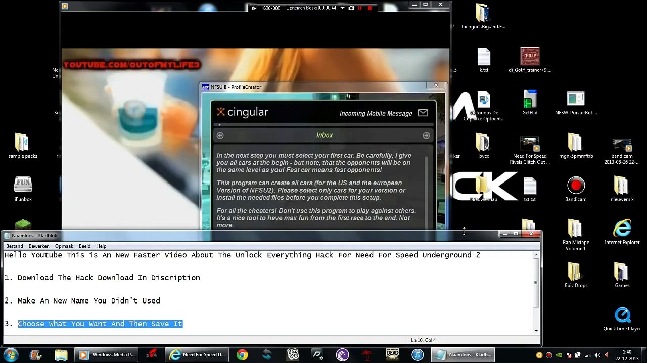
Task: Select the k.txt file on desktop
Action: (x=484, y=60)
